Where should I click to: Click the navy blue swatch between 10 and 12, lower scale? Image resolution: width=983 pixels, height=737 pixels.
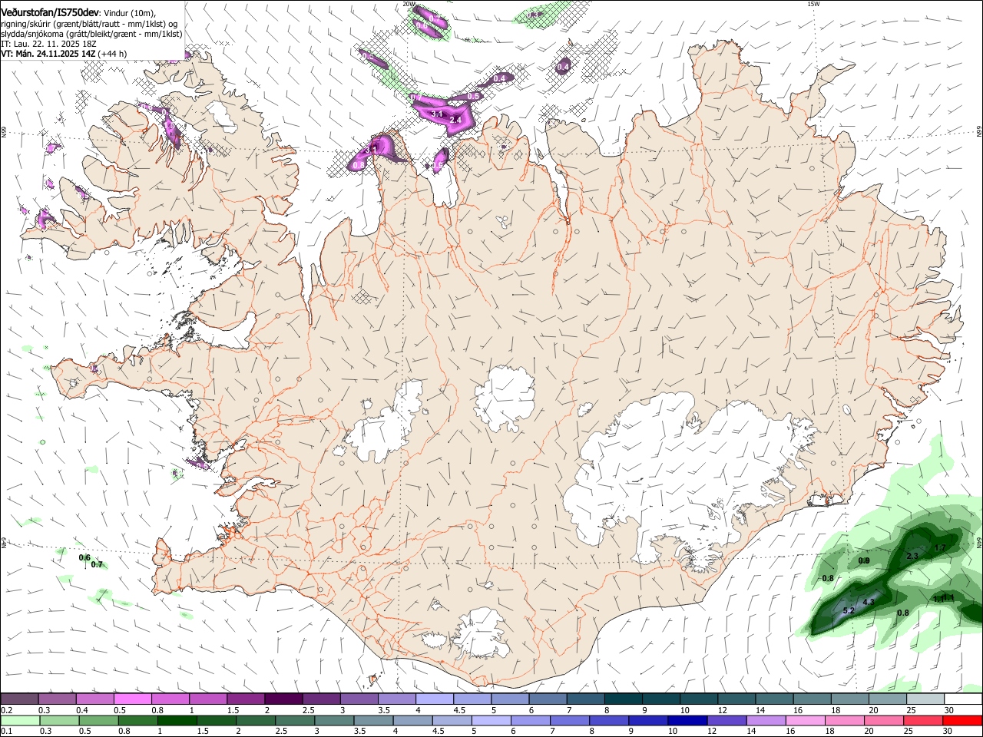click(687, 721)
